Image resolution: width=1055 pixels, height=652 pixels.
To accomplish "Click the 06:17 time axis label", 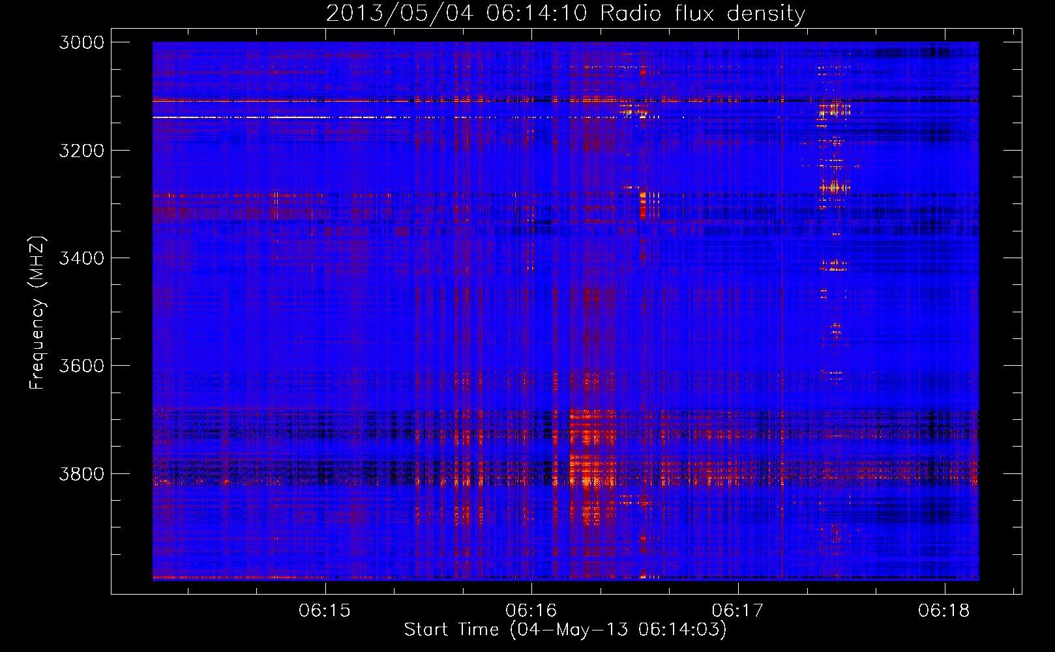I will coord(737,610).
